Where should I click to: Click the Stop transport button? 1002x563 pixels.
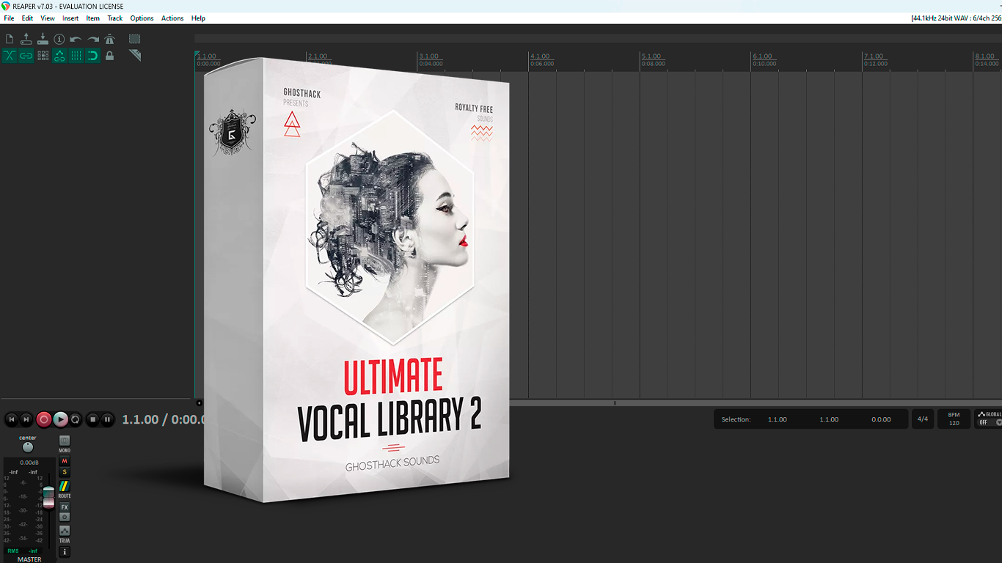pyautogui.click(x=92, y=419)
